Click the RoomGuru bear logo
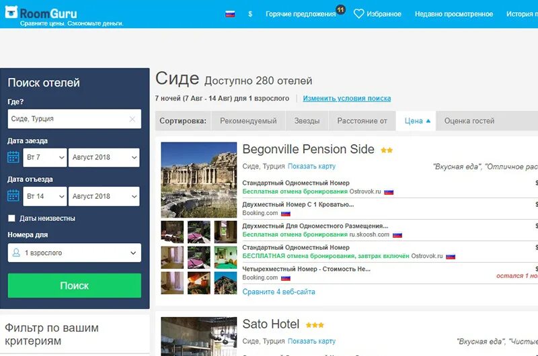Image resolution: width=538 pixels, height=356 pixels. (11, 12)
